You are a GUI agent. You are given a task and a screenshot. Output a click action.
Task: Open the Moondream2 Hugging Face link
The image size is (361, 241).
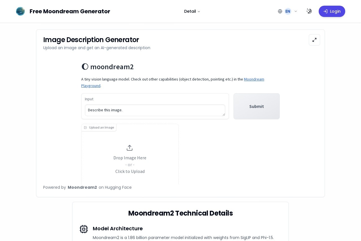82,187
